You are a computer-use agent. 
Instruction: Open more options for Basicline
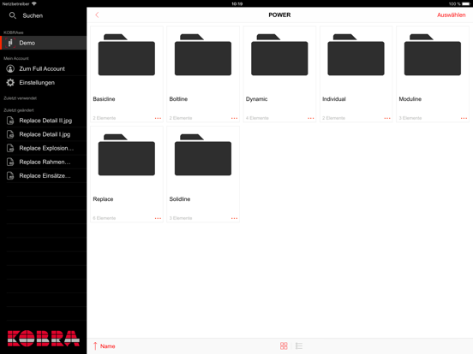coord(158,118)
